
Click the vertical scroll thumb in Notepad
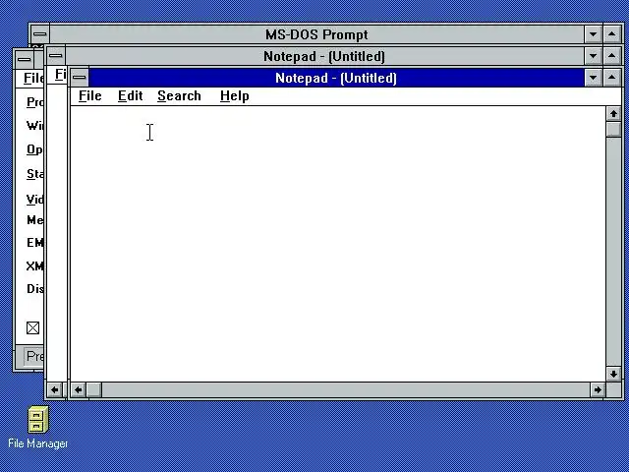tap(613, 129)
